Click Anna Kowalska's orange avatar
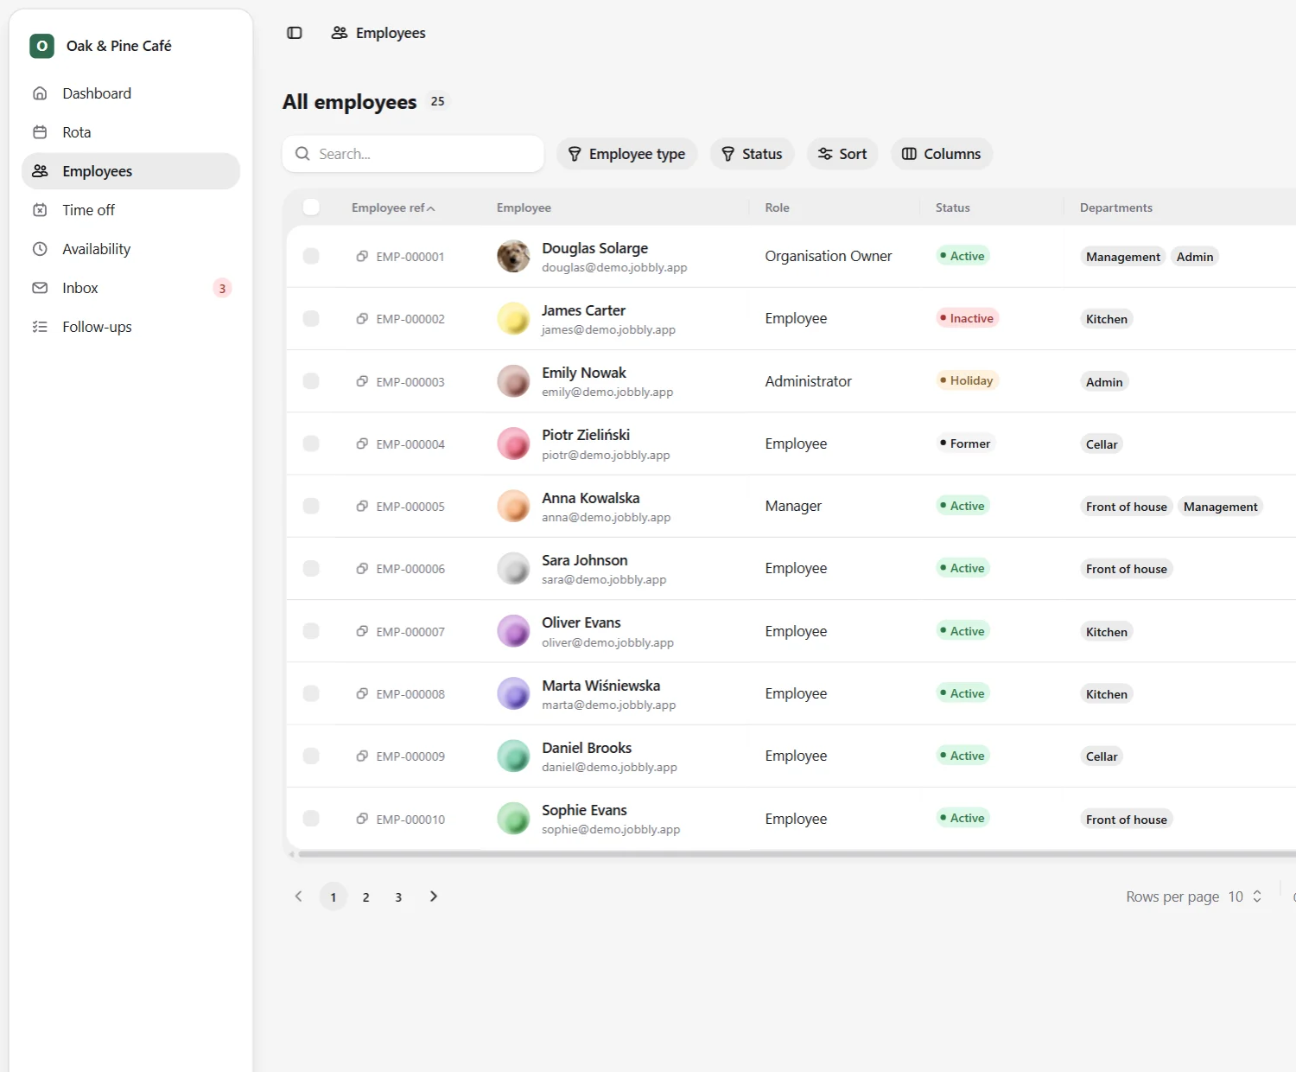This screenshot has height=1072, width=1296. pyautogui.click(x=513, y=506)
